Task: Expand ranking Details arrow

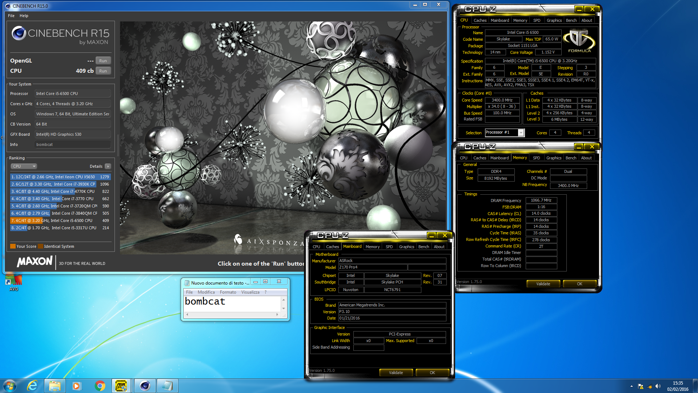Action: [x=108, y=166]
